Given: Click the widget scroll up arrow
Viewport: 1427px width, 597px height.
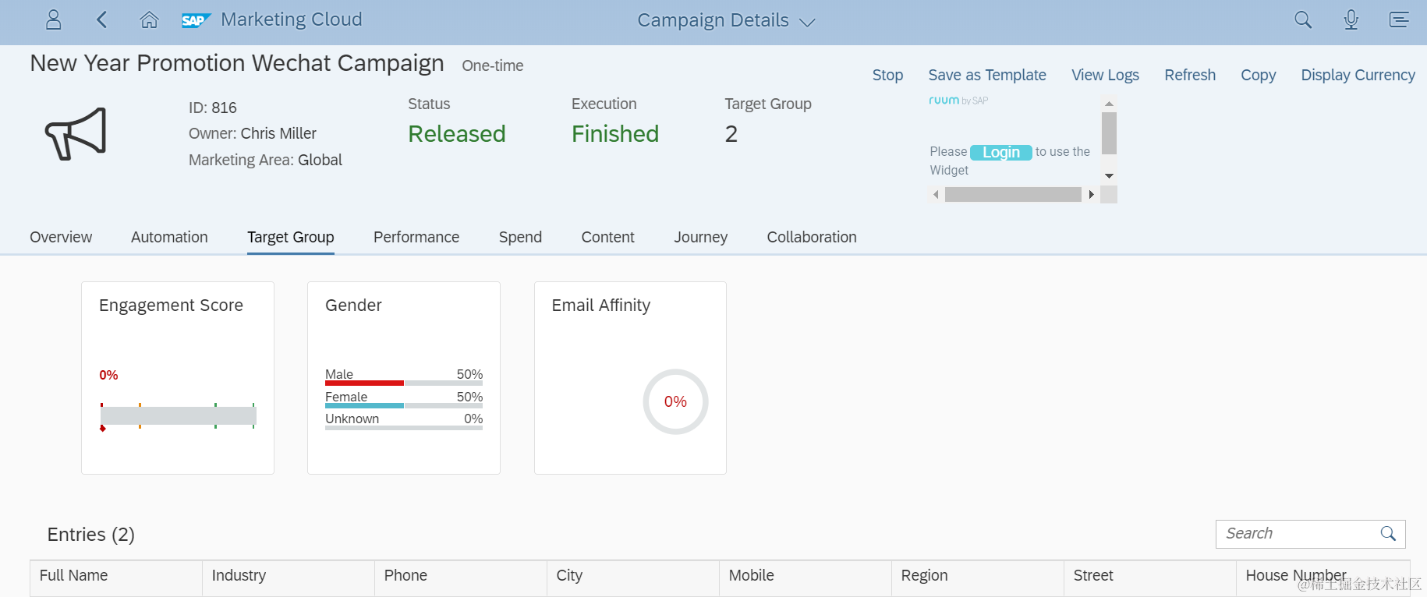Looking at the screenshot, I should point(1109,104).
